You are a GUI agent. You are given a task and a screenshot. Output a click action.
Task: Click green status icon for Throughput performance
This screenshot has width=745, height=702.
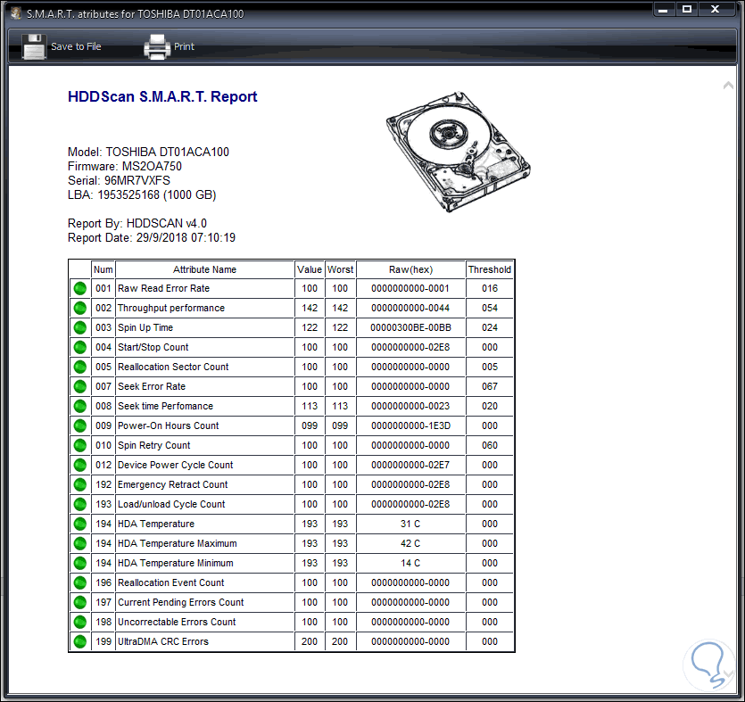point(79,308)
